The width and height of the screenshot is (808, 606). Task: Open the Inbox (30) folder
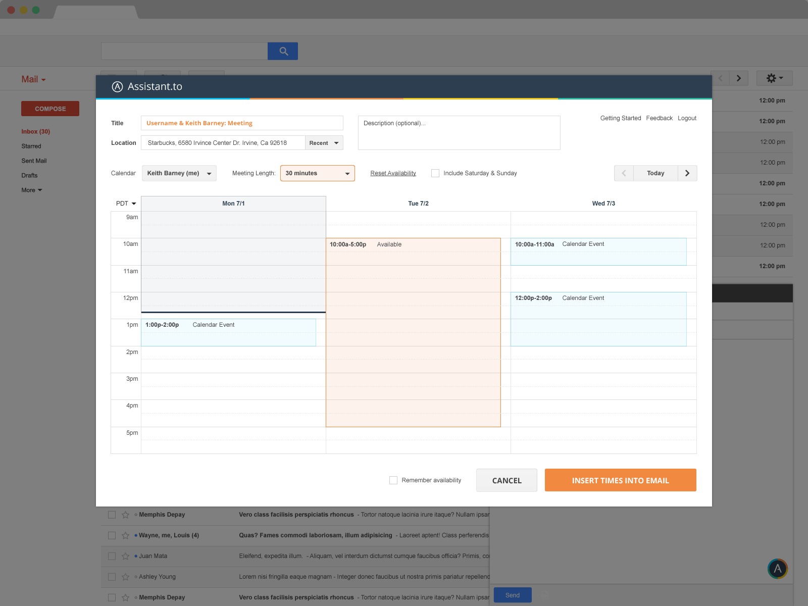coord(35,132)
